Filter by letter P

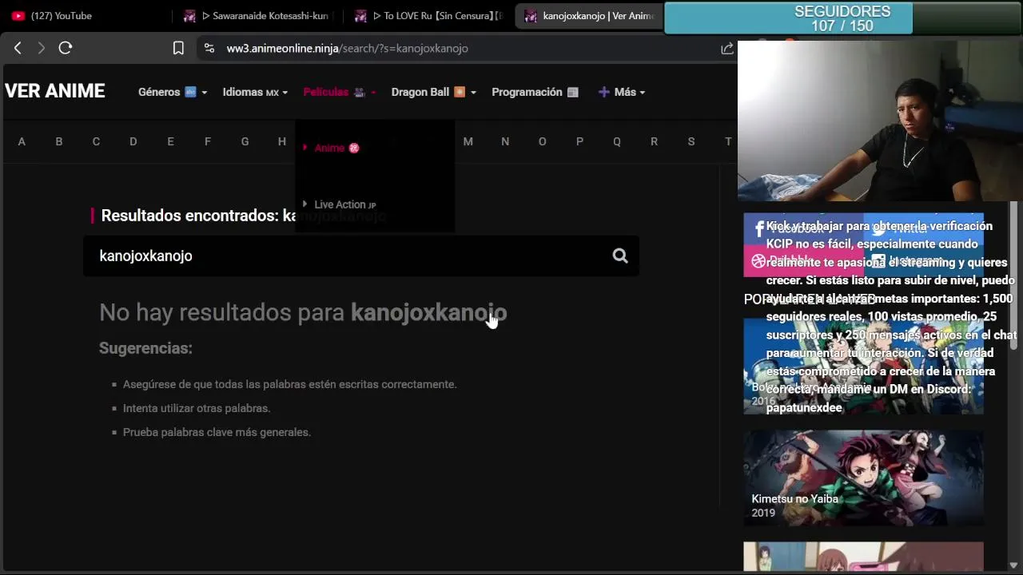point(579,141)
